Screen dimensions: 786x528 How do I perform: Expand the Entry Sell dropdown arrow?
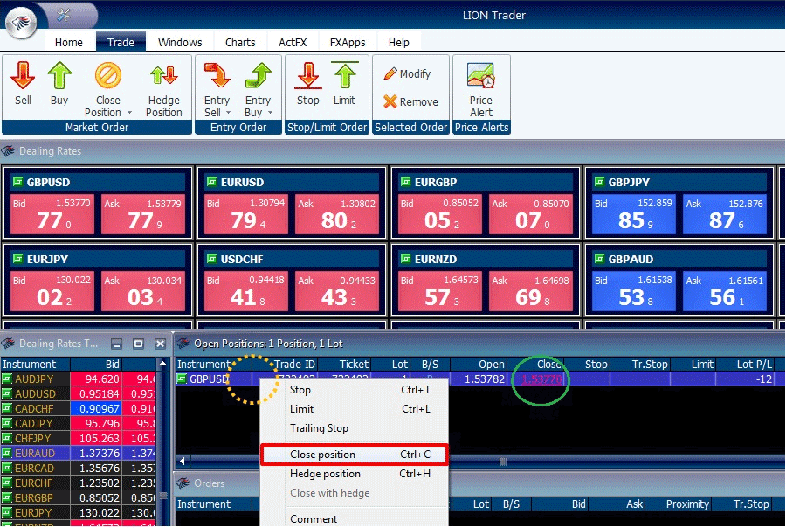coord(229,113)
